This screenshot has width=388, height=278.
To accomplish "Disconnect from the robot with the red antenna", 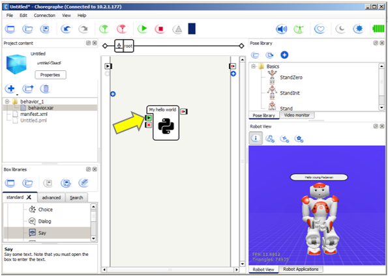I will pyautogui.click(x=122, y=29).
